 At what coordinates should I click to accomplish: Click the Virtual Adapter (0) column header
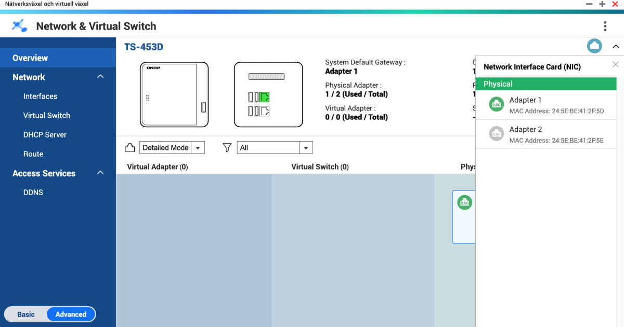point(158,167)
